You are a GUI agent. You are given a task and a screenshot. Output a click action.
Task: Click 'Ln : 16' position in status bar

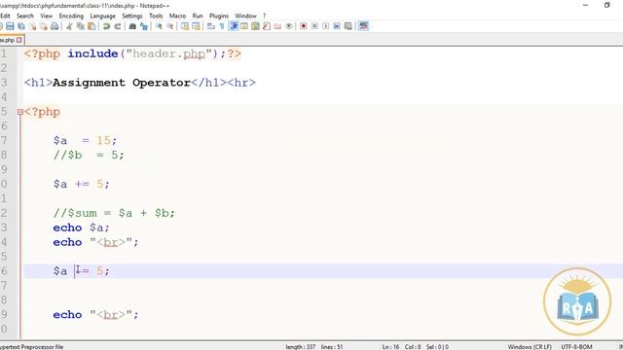click(x=390, y=347)
